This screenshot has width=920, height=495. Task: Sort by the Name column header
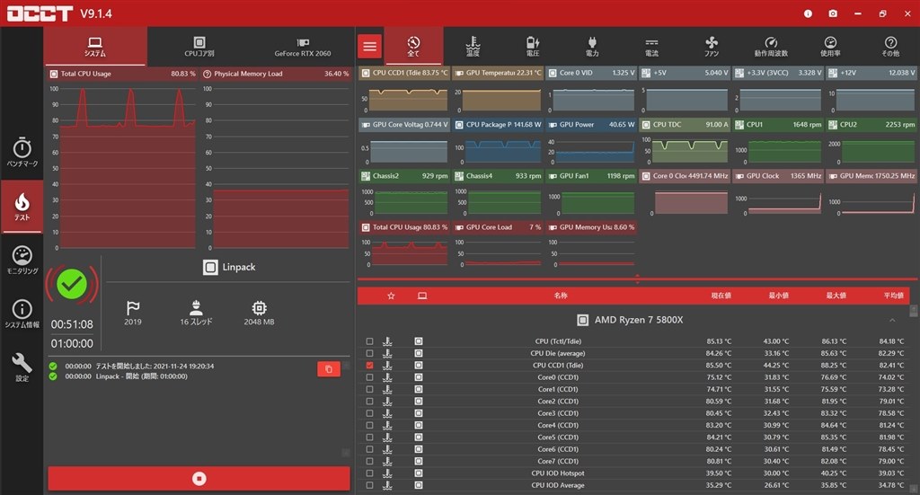click(561, 296)
